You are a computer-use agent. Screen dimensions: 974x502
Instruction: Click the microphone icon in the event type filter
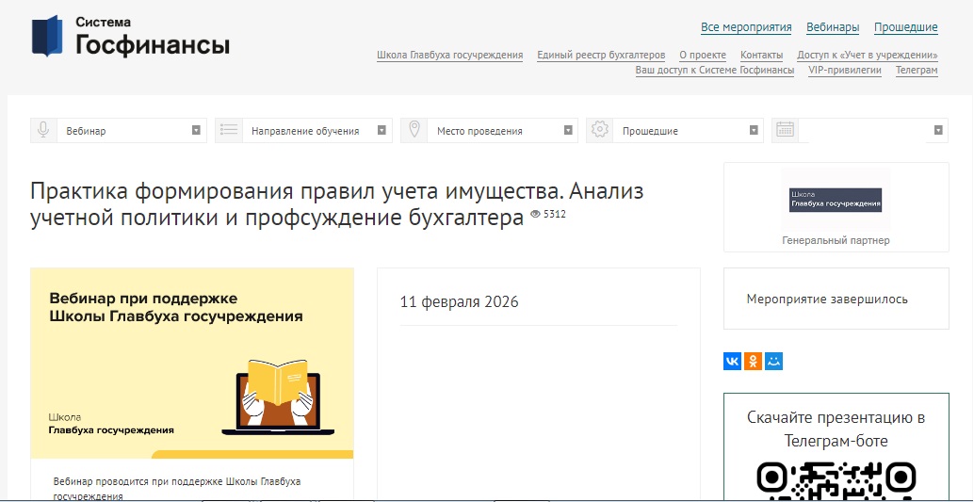43,131
